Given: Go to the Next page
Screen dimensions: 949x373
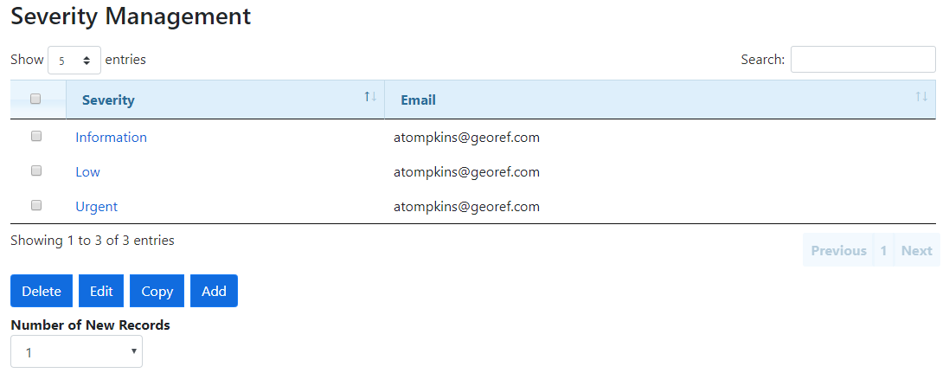Looking at the screenshot, I should click(x=916, y=251).
